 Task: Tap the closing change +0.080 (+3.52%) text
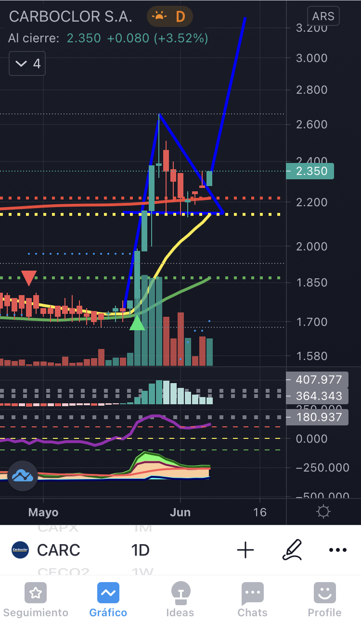click(157, 38)
